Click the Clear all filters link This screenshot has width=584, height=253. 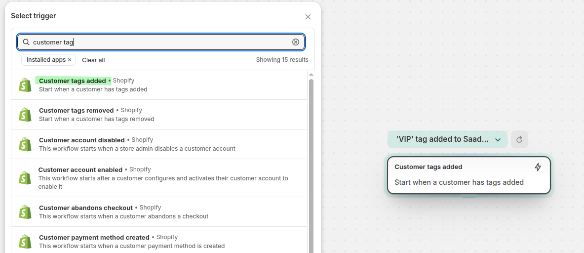point(93,60)
